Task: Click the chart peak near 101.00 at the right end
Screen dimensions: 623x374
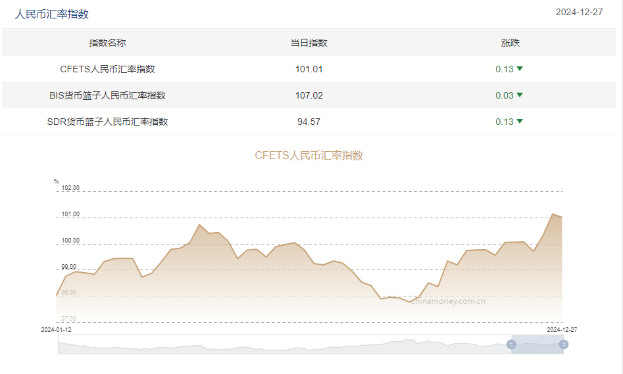Action: click(x=553, y=214)
